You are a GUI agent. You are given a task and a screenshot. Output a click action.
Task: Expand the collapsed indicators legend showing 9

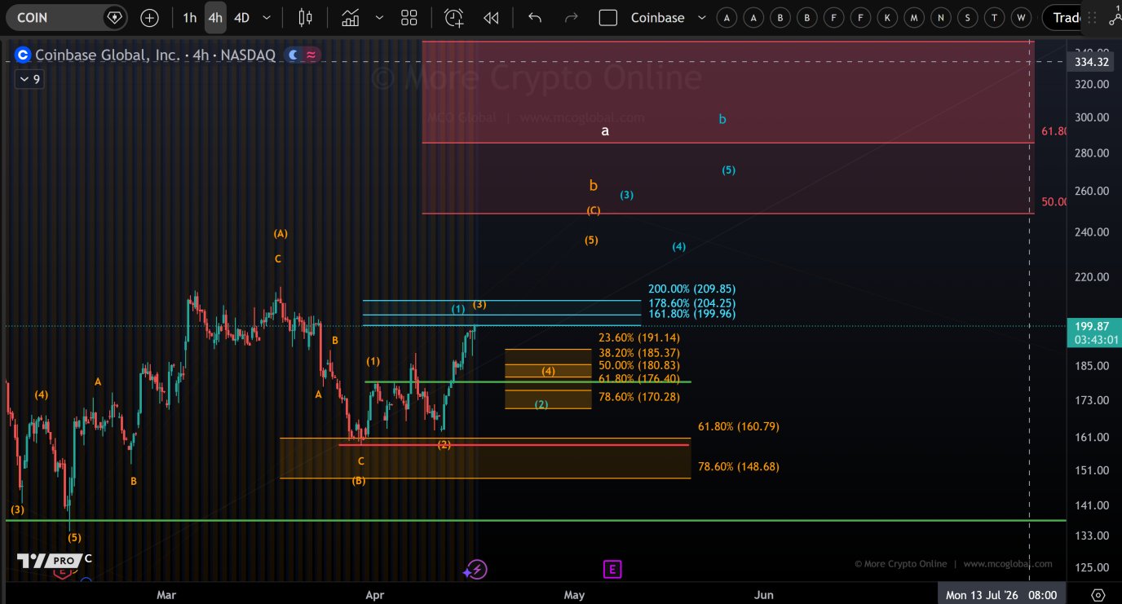pos(29,79)
